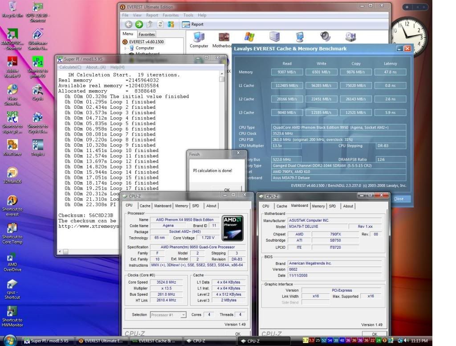
Task: Switch to Super PI / mod1.5 XS taskbar button
Action: pos(48,341)
